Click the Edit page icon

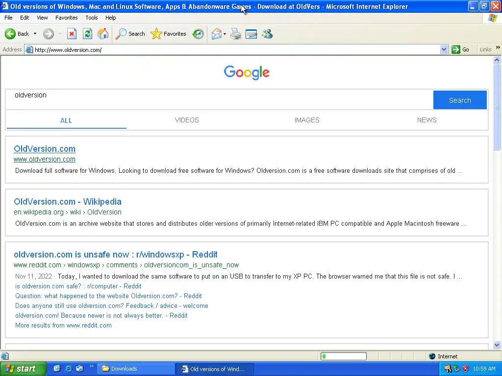(251, 34)
